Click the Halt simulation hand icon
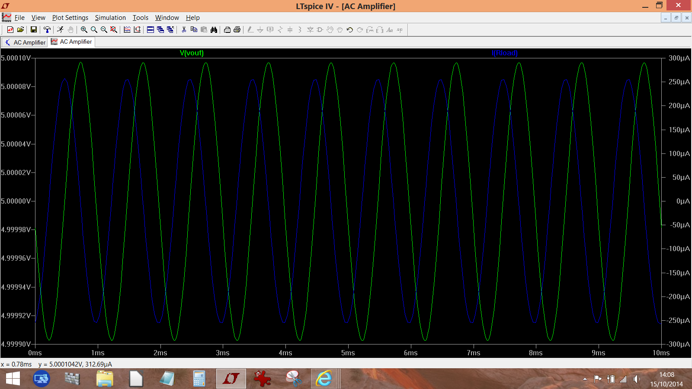 70,30
